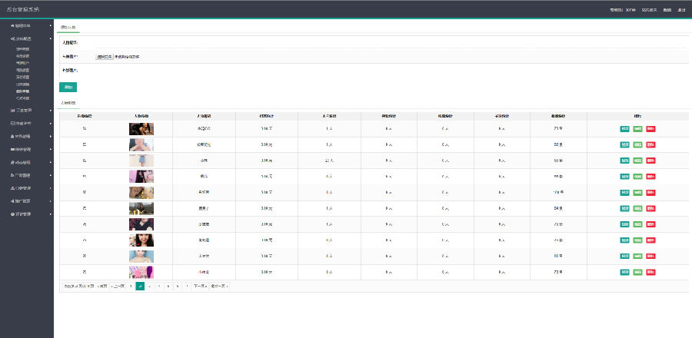
Task: Open the thumbnail image in the first table row
Action: point(141,129)
